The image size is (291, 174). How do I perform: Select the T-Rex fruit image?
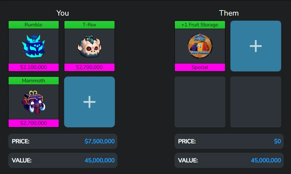[89, 46]
